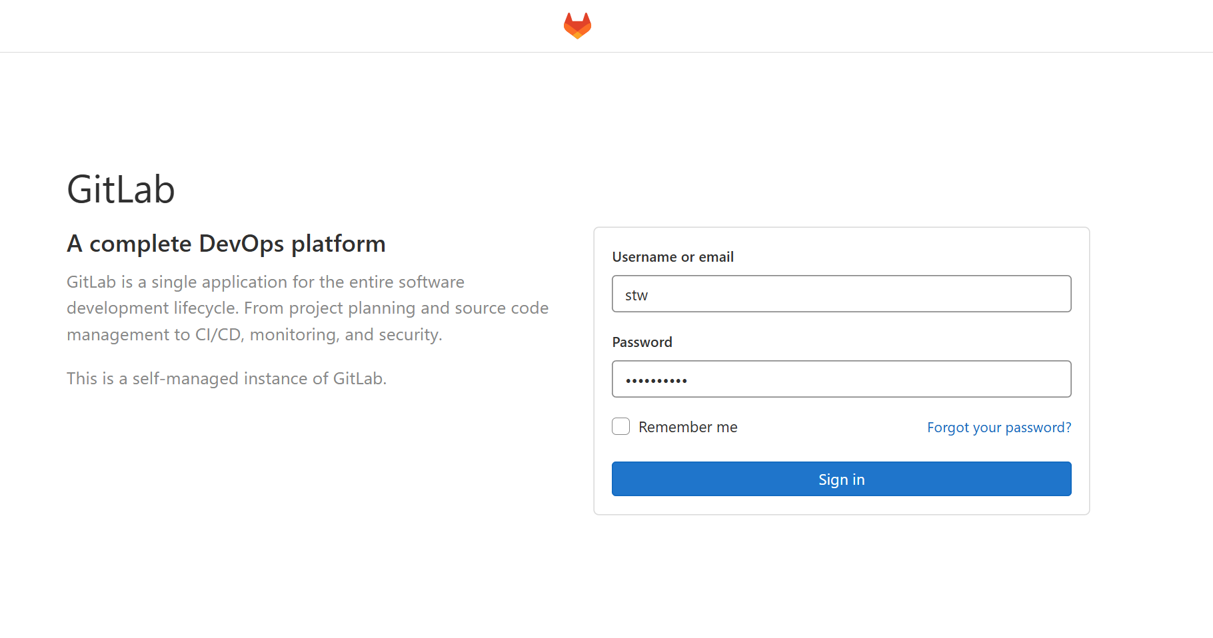This screenshot has width=1213, height=638.
Task: Click the A complete DevOps platform heading
Action: (x=226, y=244)
